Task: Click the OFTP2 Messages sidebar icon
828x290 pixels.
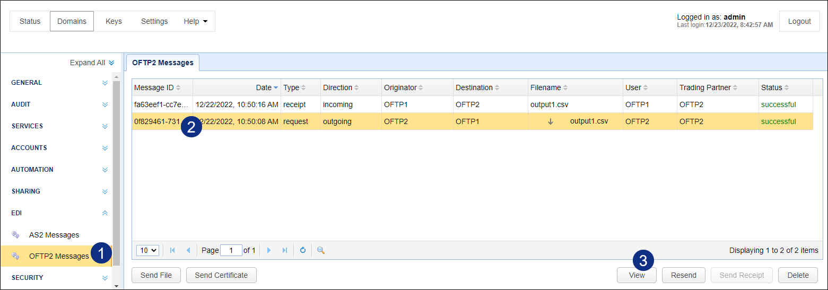Action: point(15,256)
